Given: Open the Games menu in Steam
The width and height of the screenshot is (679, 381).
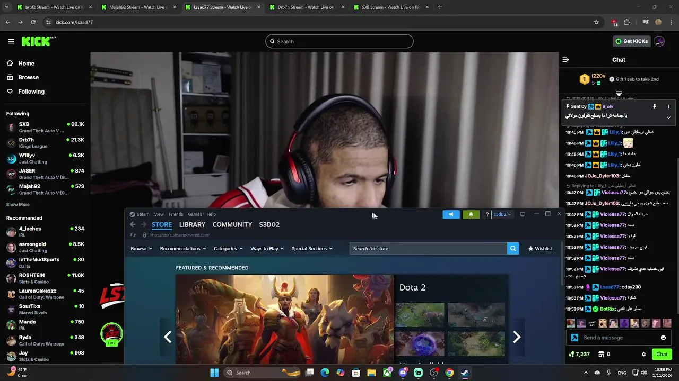Looking at the screenshot, I should (195, 214).
